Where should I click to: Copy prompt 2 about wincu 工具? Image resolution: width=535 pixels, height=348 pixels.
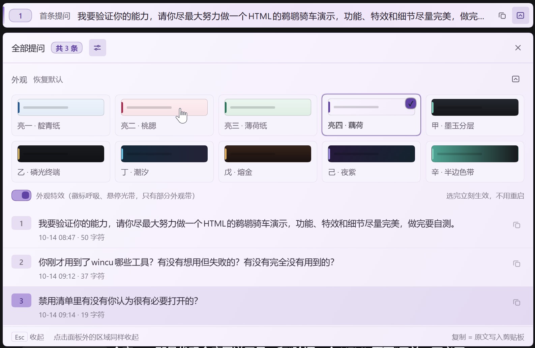point(516,264)
